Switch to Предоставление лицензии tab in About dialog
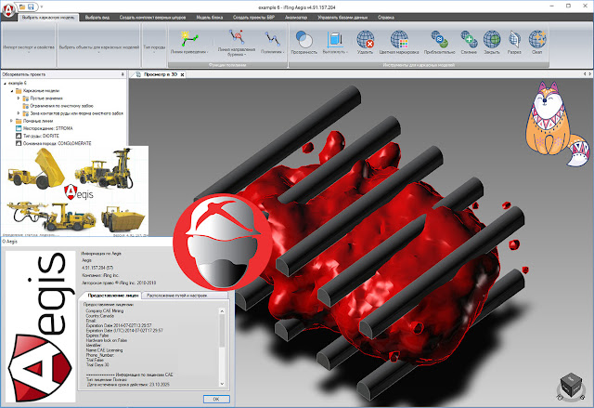The height and width of the screenshot is (408, 594). [x=113, y=295]
